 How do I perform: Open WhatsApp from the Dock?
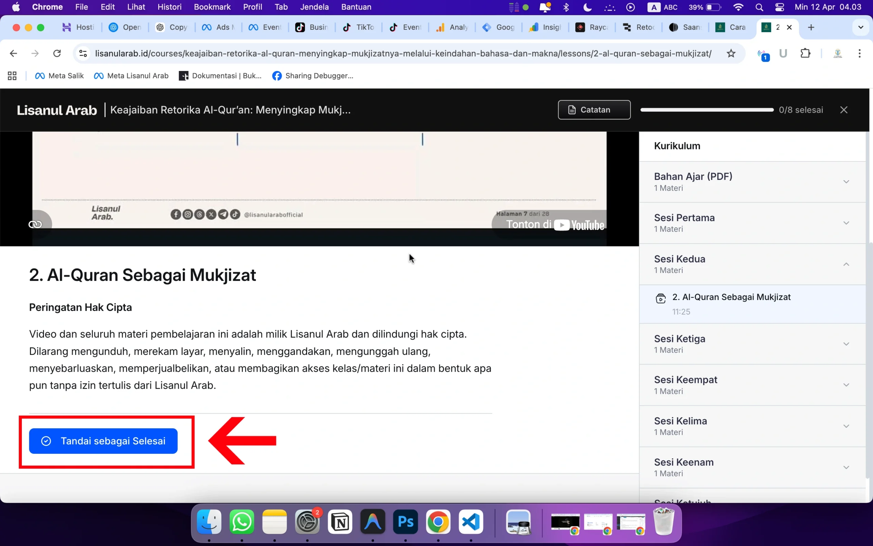click(x=242, y=522)
